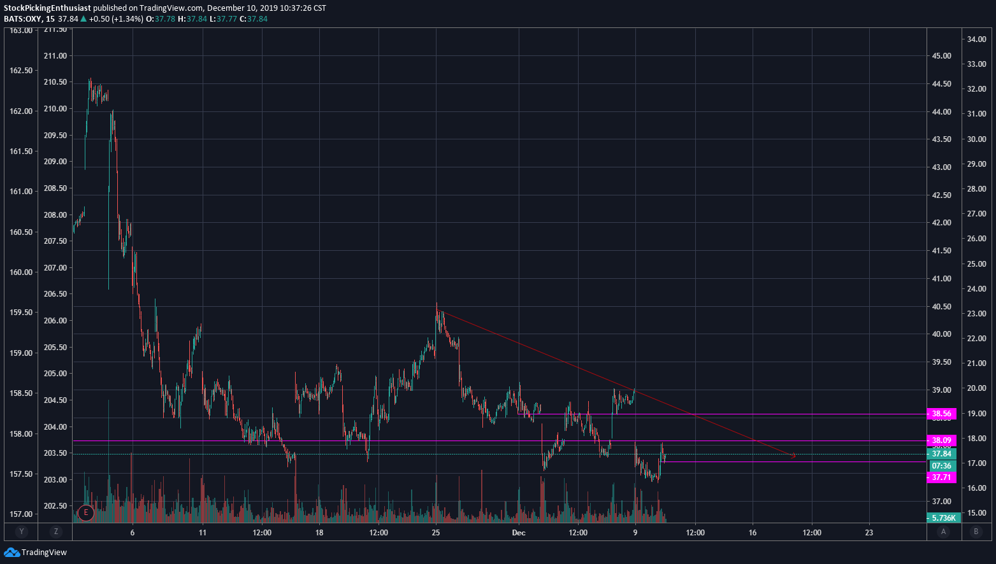996x564 pixels.
Task: Click the BATS:OXY symbol title
Action: pyautogui.click(x=22, y=19)
